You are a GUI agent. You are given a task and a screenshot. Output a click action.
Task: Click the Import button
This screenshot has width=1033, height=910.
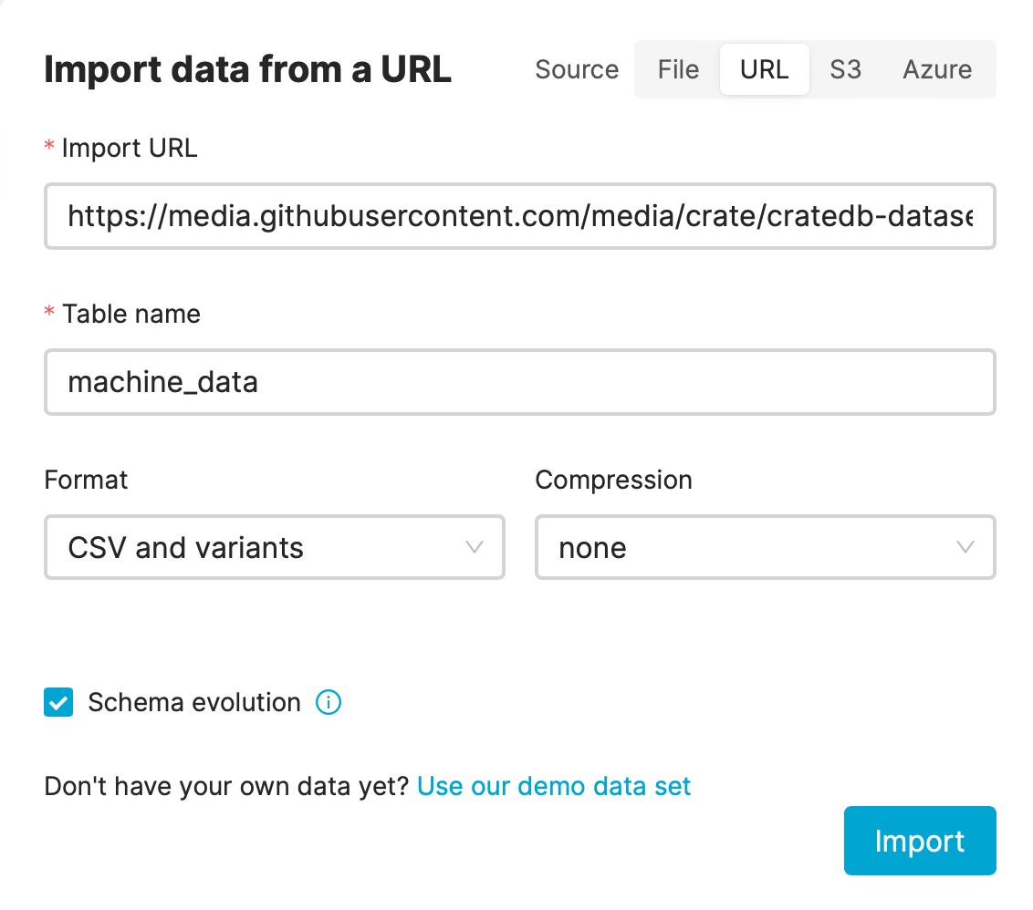[919, 840]
